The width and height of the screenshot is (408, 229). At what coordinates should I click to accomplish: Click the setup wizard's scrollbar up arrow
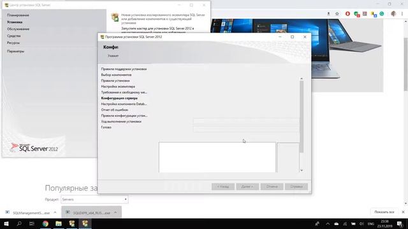[302, 78]
